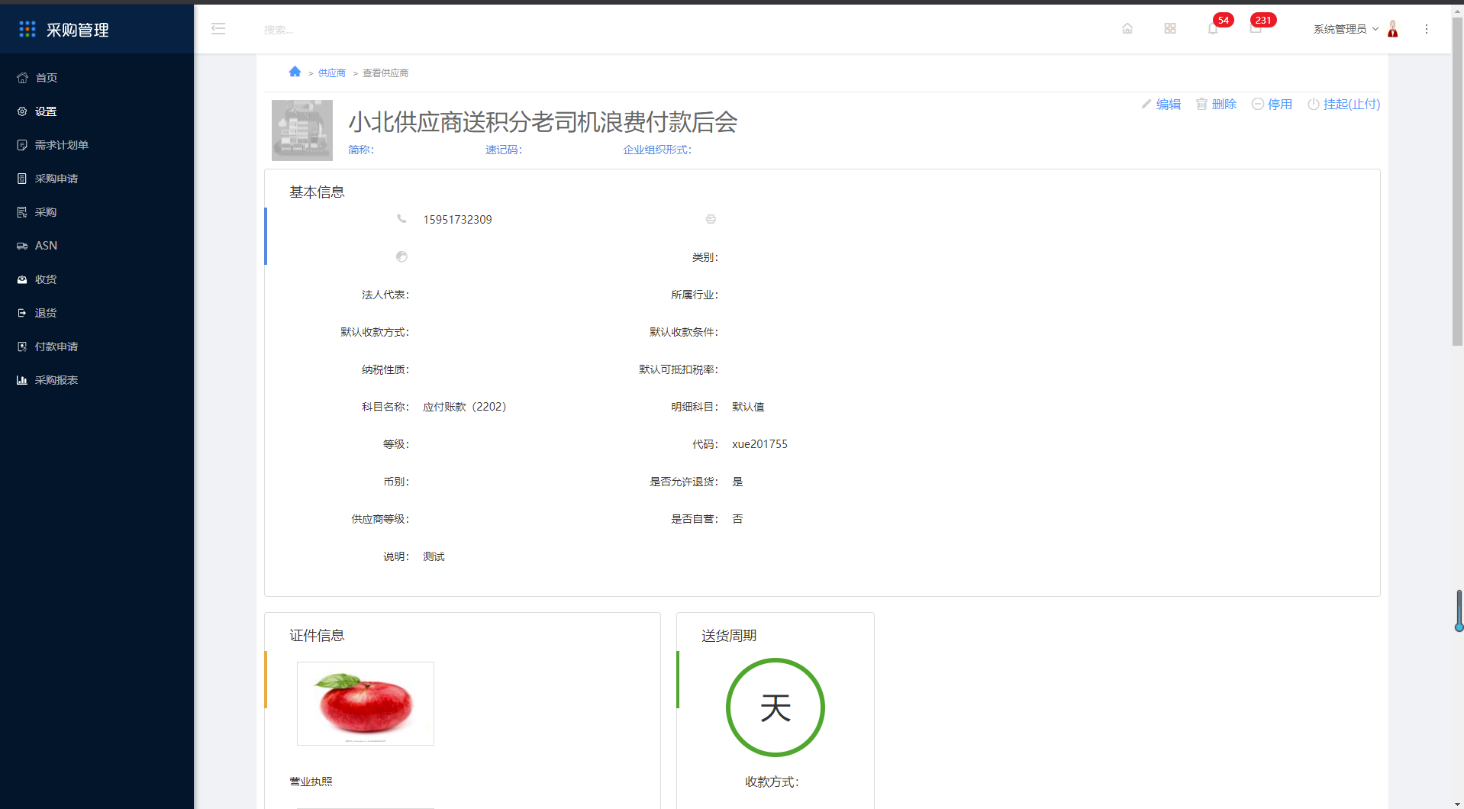Click the 采购 sidebar icon
The image size is (1464, 809).
pos(22,212)
